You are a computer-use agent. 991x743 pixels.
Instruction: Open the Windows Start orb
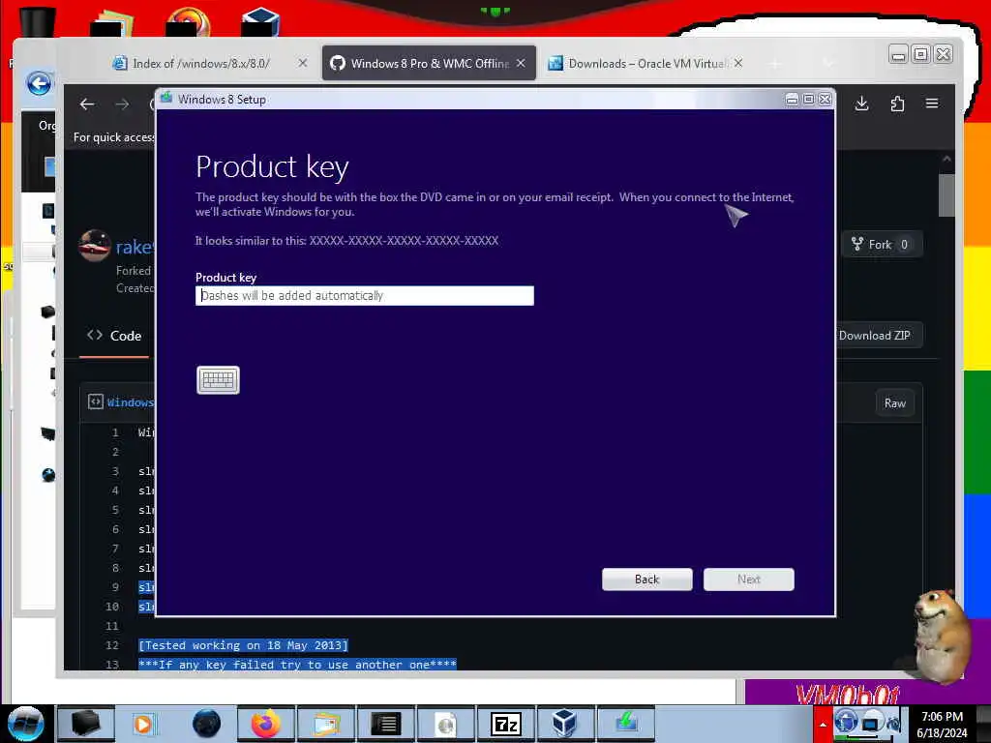click(25, 724)
